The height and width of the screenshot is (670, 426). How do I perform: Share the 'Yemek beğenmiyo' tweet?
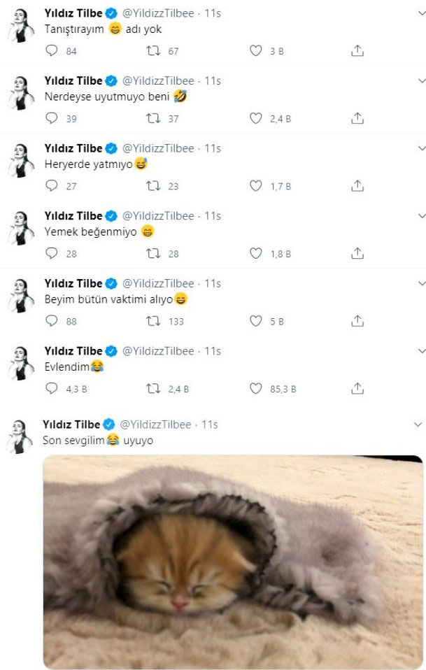[x=357, y=253]
